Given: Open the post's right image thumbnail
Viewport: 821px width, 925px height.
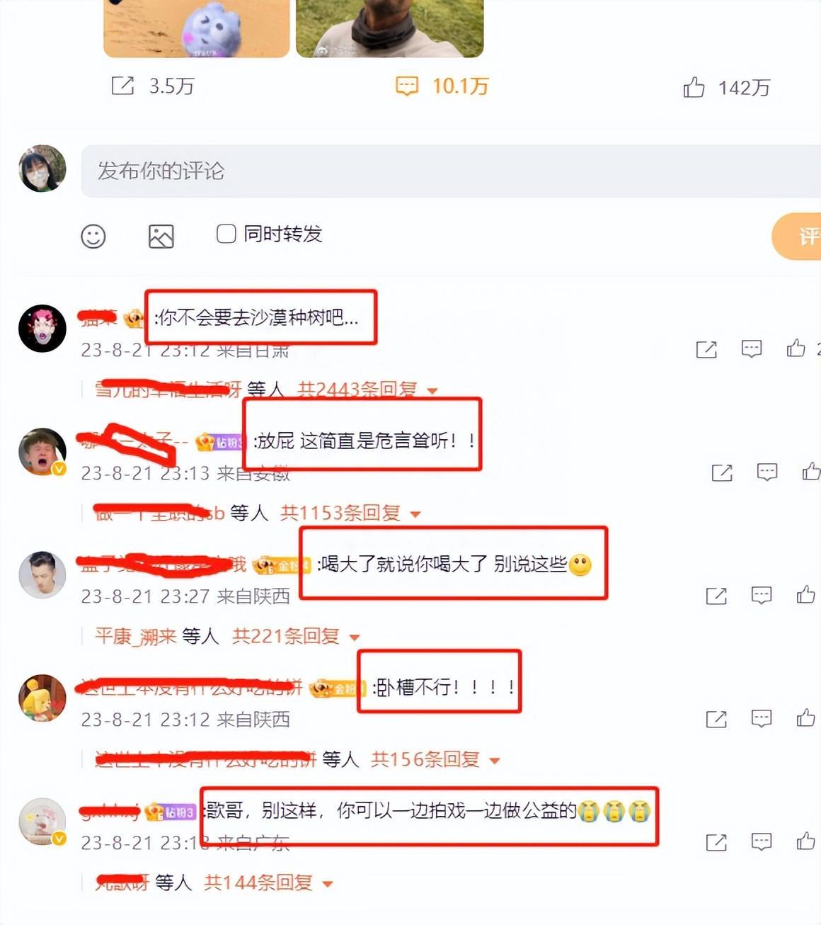Looking at the screenshot, I should tap(389, 28).
